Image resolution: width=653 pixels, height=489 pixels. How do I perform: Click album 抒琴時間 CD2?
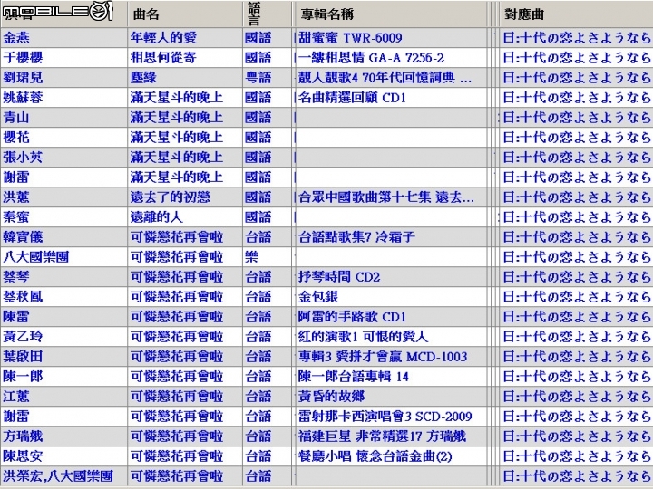tap(339, 277)
